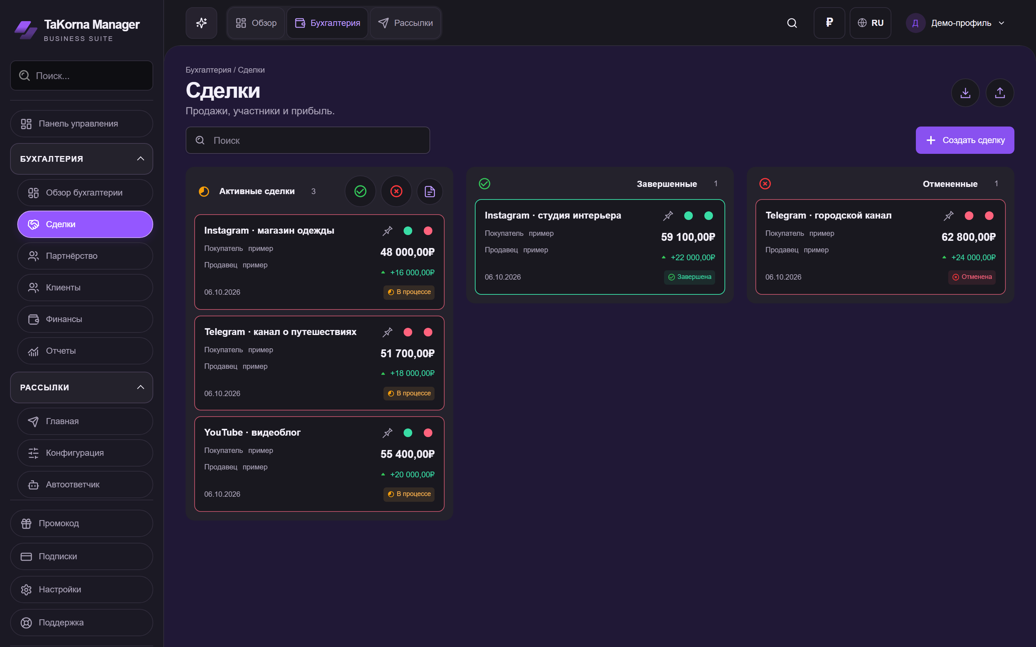Switch to the Обзор top tab

click(256, 23)
